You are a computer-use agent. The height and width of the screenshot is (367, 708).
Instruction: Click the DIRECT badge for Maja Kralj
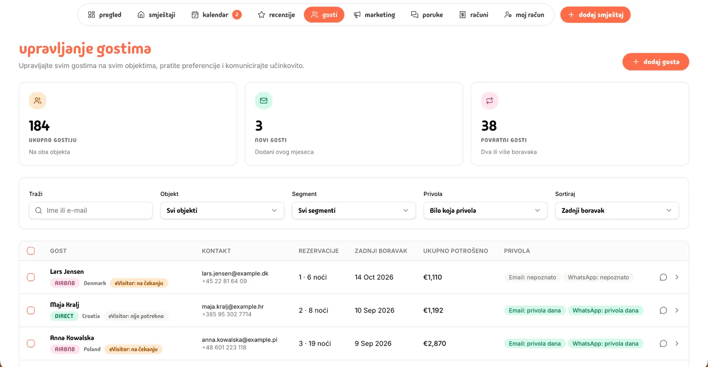pos(64,316)
